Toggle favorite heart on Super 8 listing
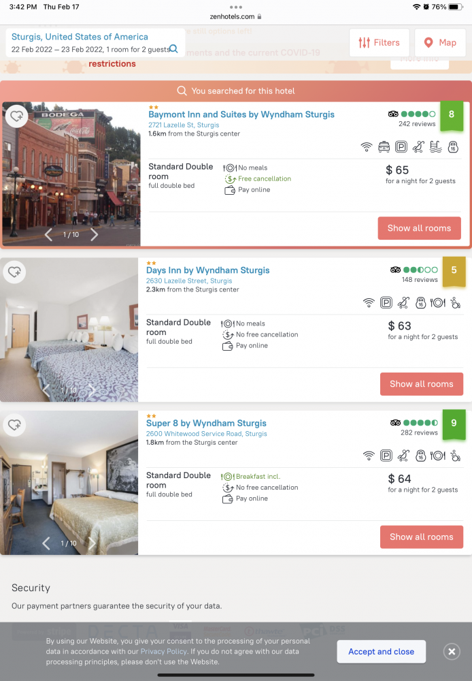 coord(14,425)
